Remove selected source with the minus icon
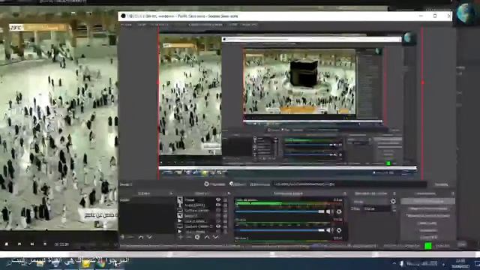 tap(189, 237)
